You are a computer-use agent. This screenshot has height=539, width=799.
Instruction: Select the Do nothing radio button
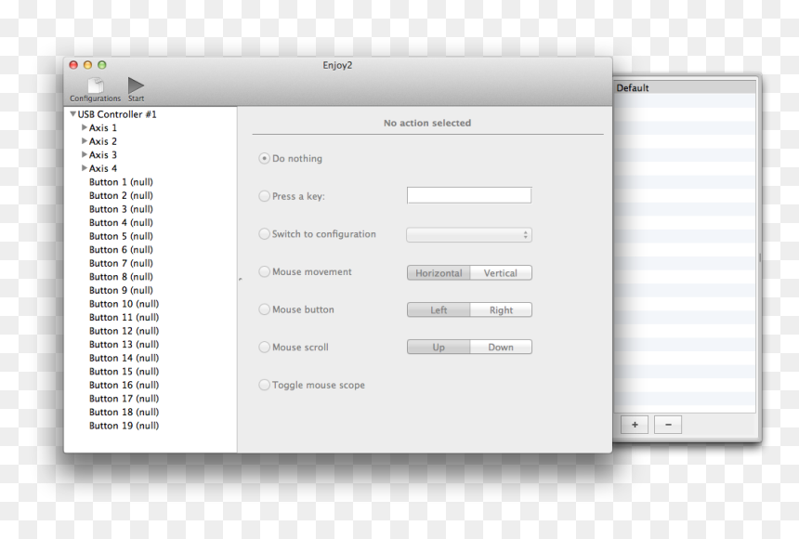264,159
